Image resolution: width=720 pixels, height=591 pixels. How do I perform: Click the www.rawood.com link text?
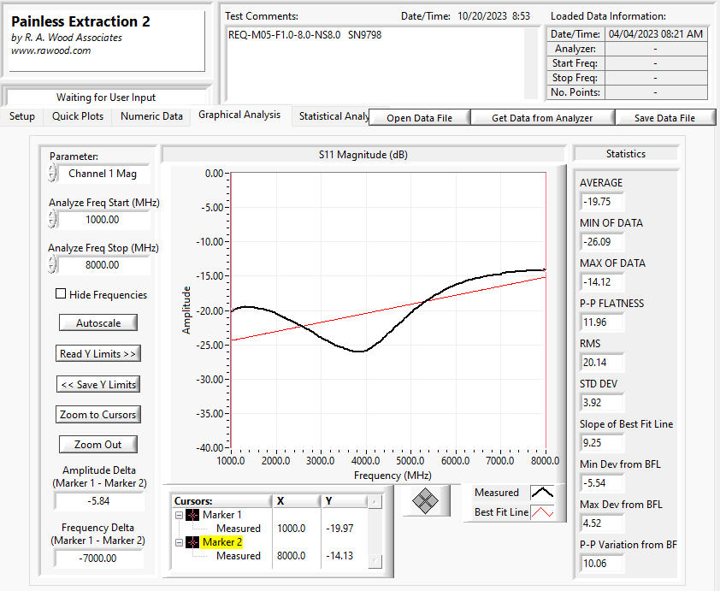tap(51, 50)
